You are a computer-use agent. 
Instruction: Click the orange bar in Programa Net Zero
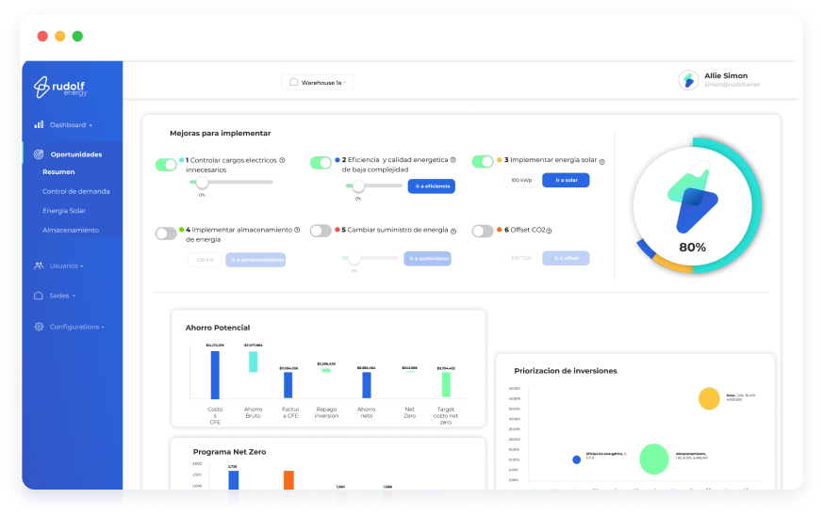pyautogui.click(x=288, y=480)
